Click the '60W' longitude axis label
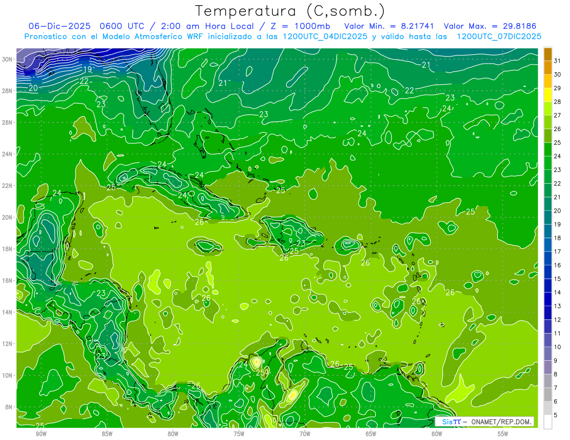The height and width of the screenshot is (440, 570). coord(437,434)
